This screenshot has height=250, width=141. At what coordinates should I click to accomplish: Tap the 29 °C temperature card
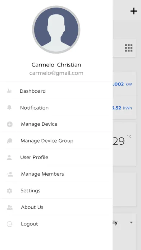(x=124, y=144)
